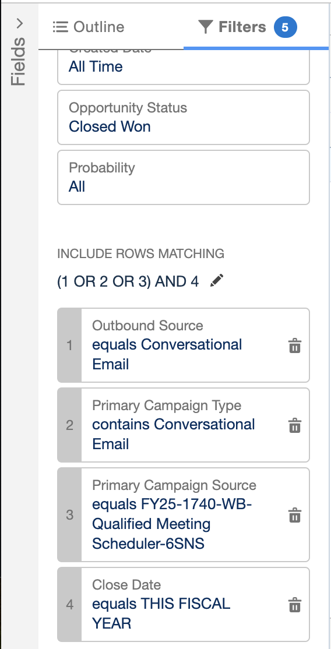Edit Outbound Source equals Conversational Email
This screenshot has width=331, height=649.
point(184,345)
